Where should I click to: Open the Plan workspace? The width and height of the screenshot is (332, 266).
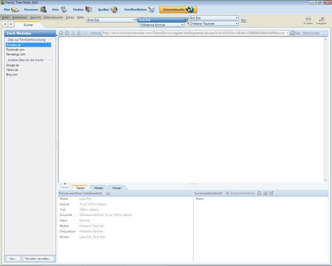pyautogui.click(x=12, y=10)
